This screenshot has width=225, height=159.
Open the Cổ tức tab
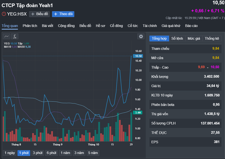[133, 26]
